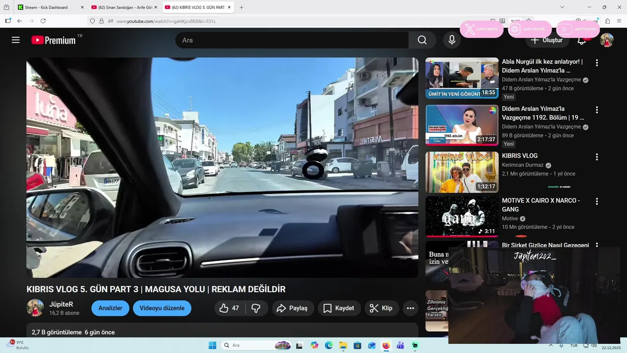
Task: Click Videoyu düzenle button
Action: click(x=162, y=308)
